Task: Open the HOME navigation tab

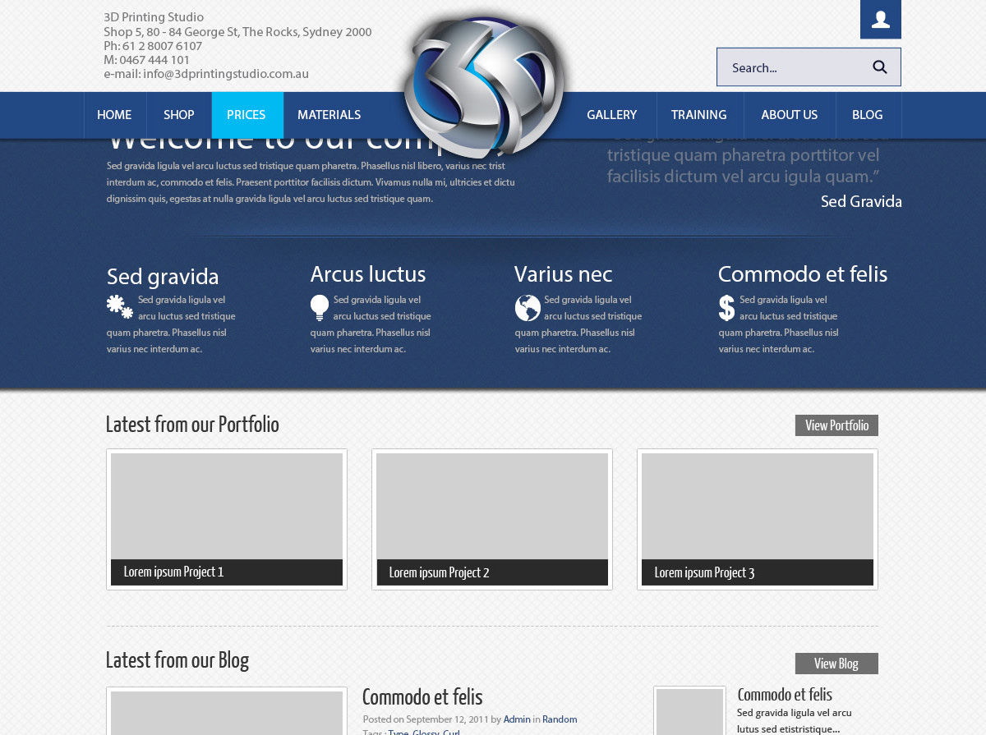Action: [114, 115]
